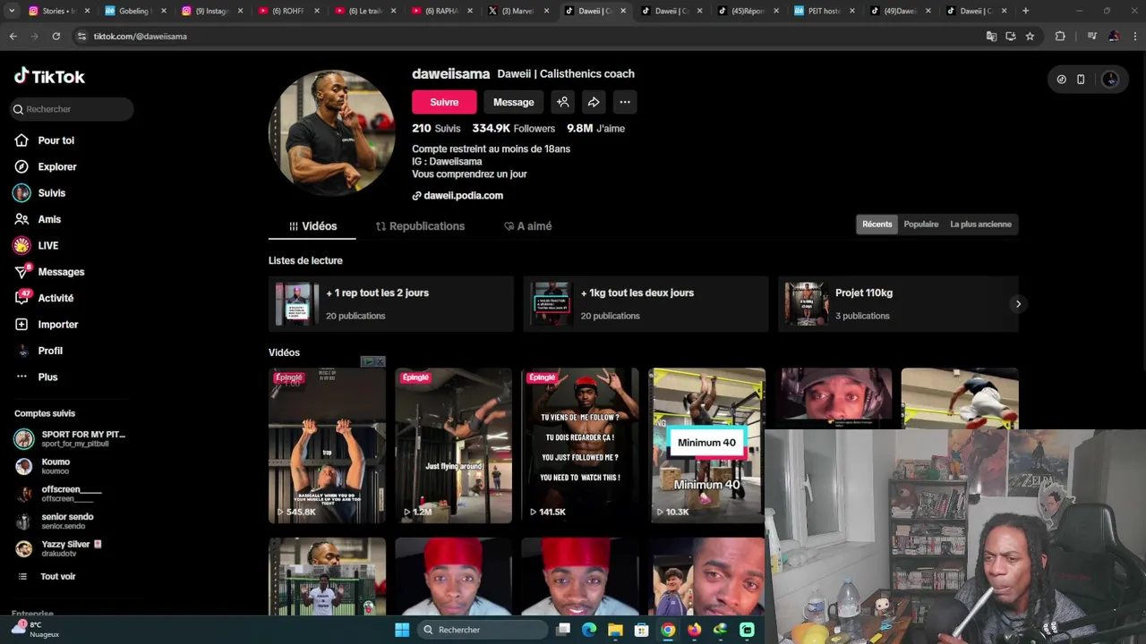Open pinned video with 545.8K views

coord(327,445)
